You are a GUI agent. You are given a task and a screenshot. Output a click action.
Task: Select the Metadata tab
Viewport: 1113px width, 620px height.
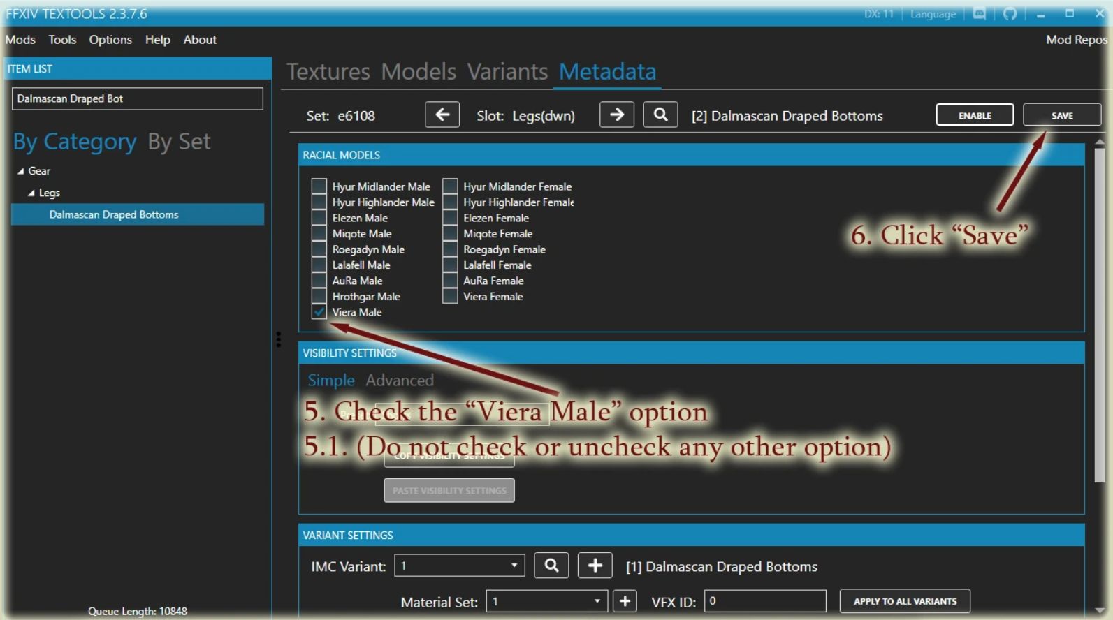(607, 71)
